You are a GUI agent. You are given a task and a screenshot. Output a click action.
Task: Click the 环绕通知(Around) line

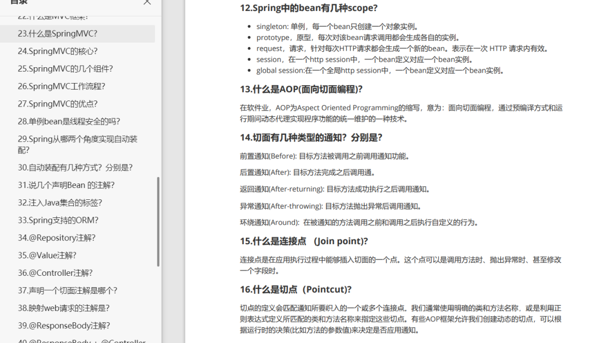coord(359,223)
